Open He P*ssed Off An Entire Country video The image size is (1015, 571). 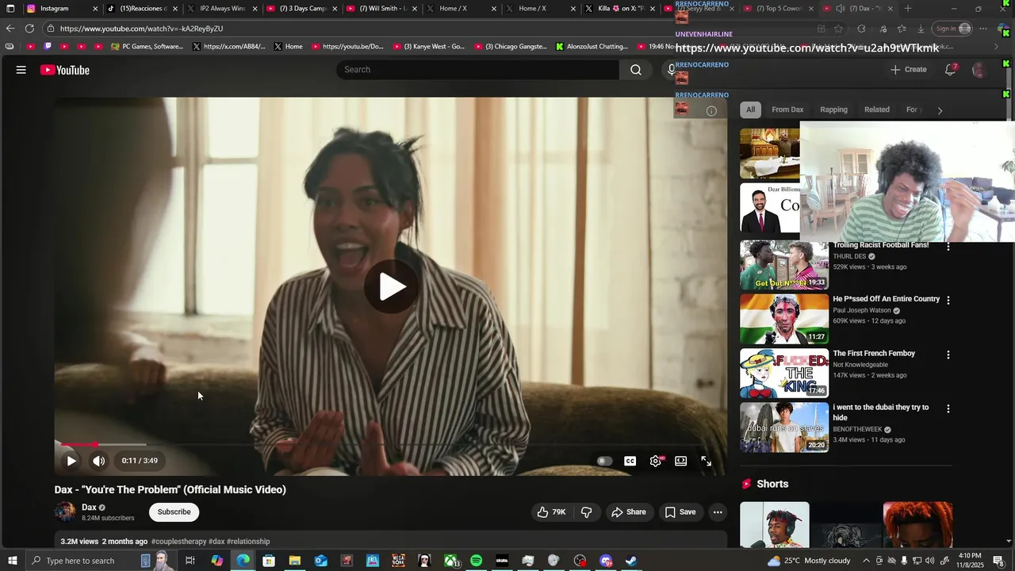coord(887,299)
